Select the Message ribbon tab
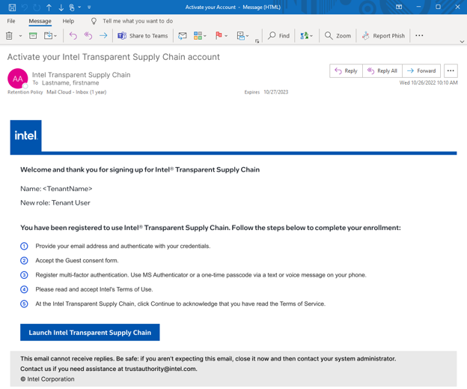467x389 pixels. 40,21
